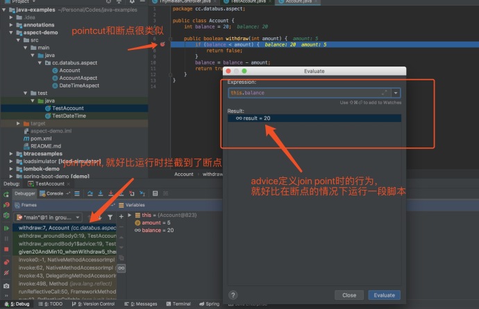Open the Spring tool window
Image resolution: width=479 pixels, height=309 pixels.
[x=209, y=304]
